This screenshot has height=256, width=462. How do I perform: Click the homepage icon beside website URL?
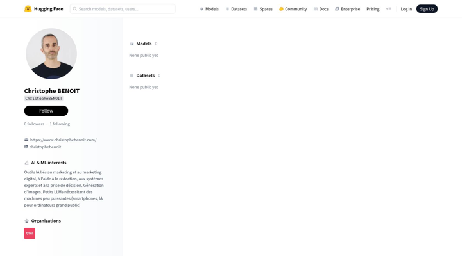[x=26, y=140]
